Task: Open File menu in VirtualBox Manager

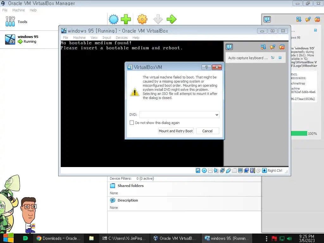Action: (x=5, y=10)
